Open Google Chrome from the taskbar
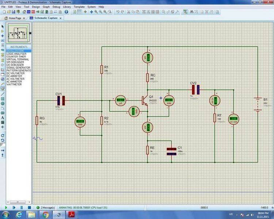The width and height of the screenshot is (274, 219). click(x=46, y=215)
